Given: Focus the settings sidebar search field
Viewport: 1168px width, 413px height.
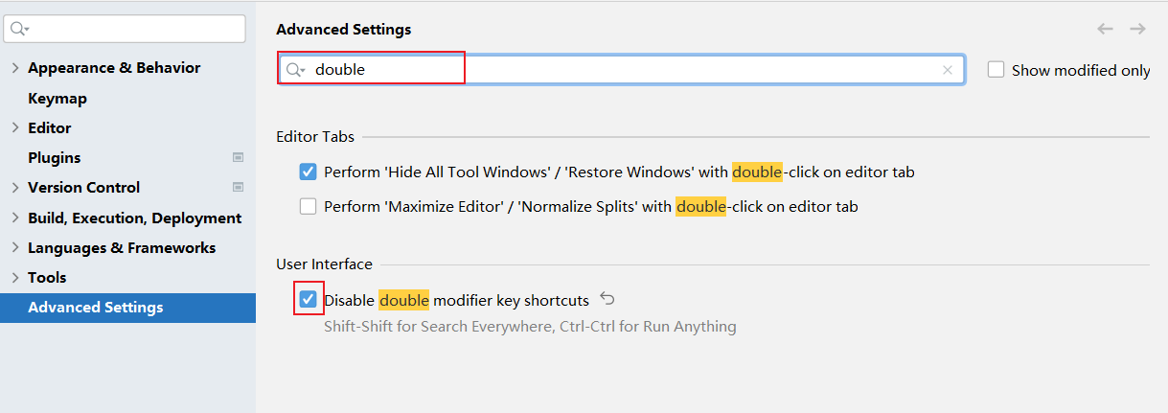Looking at the screenshot, I should [134, 29].
